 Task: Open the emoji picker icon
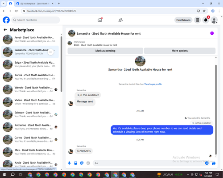(x=206, y=163)
